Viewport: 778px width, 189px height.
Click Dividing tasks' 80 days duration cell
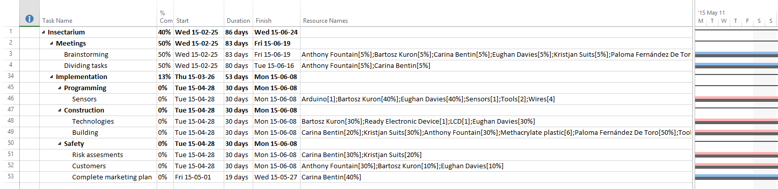pos(238,66)
